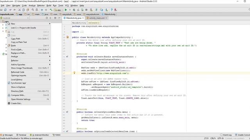Choose Paste from context menu

[x=29, y=45]
